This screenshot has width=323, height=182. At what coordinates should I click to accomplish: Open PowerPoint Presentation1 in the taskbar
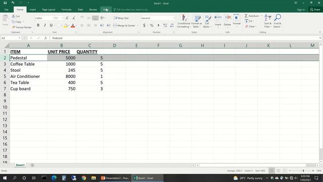click(116, 178)
